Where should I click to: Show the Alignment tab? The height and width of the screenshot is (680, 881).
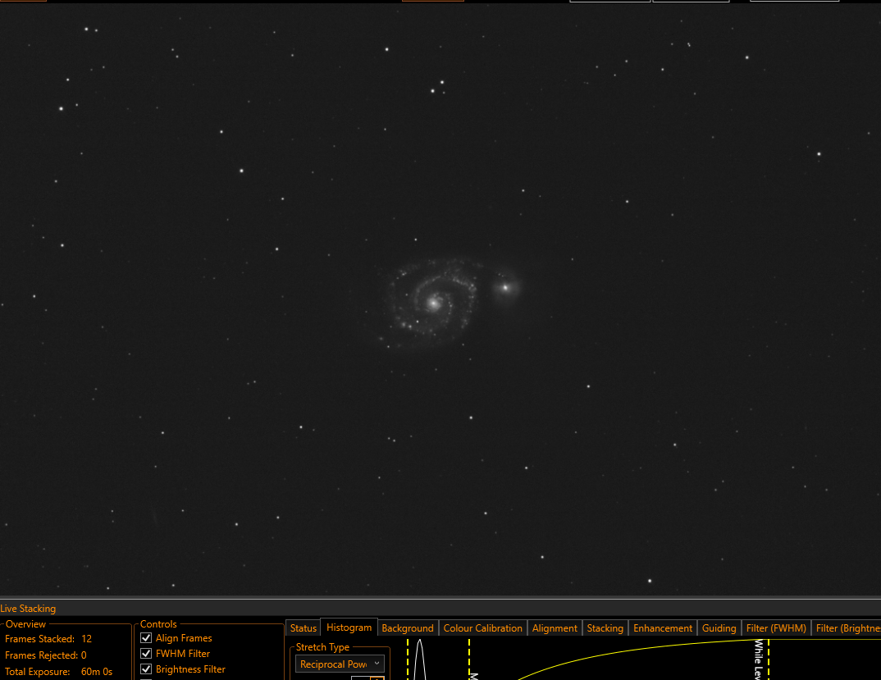[555, 628]
